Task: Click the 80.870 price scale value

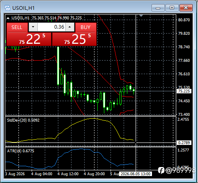Action: click(184, 20)
